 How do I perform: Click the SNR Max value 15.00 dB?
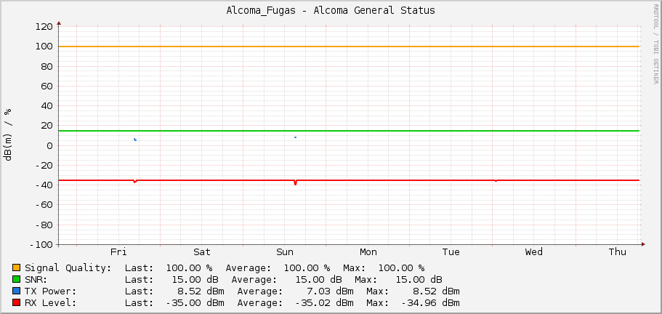click(x=419, y=279)
